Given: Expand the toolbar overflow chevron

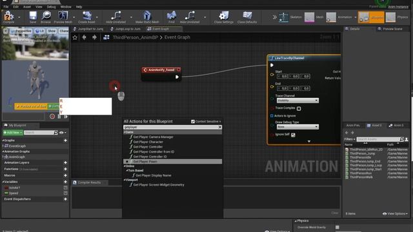Looking at the screenshot, I should [274, 17].
